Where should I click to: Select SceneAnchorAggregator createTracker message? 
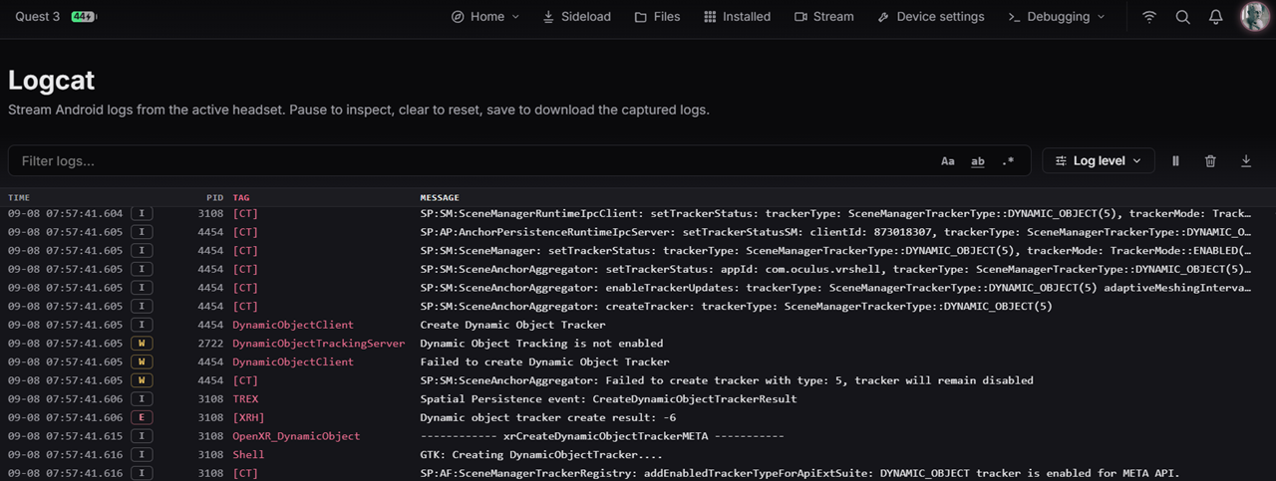click(x=736, y=307)
